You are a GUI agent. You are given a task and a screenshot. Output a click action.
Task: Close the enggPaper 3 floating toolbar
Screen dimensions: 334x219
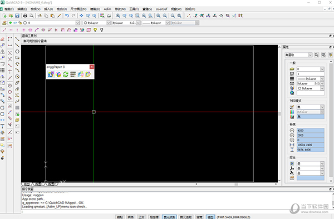click(92, 67)
